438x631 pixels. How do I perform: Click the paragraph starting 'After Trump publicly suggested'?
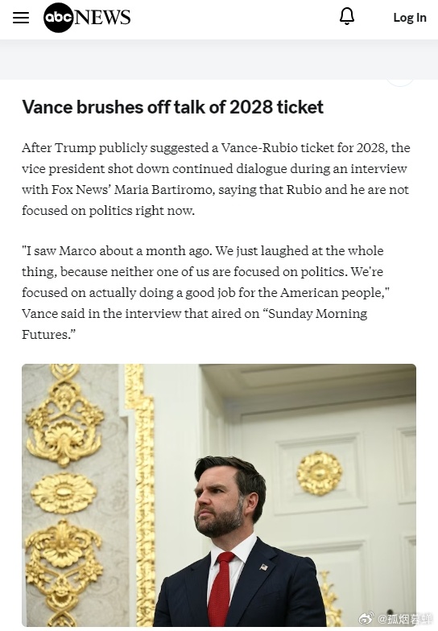click(216, 179)
